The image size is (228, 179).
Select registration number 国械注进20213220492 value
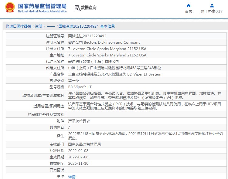87,36
